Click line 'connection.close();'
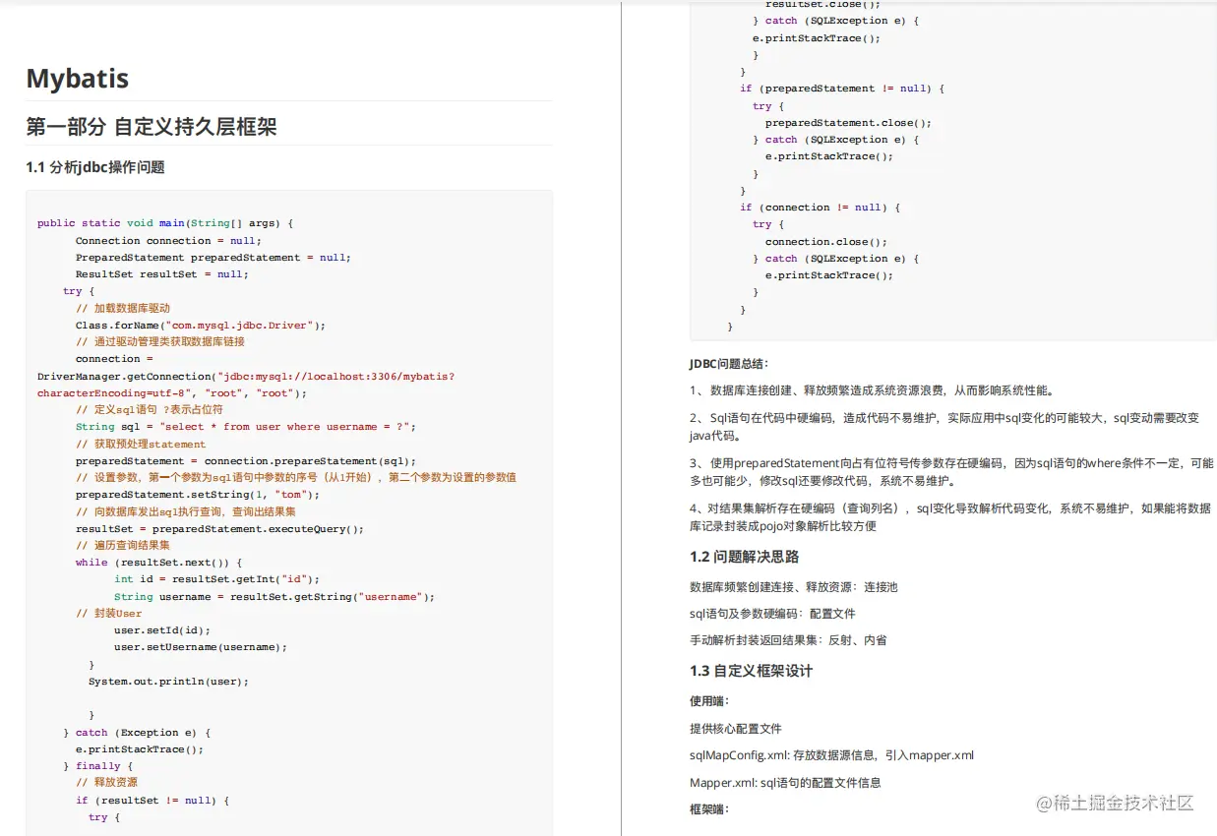This screenshot has width=1217, height=836. (x=826, y=242)
